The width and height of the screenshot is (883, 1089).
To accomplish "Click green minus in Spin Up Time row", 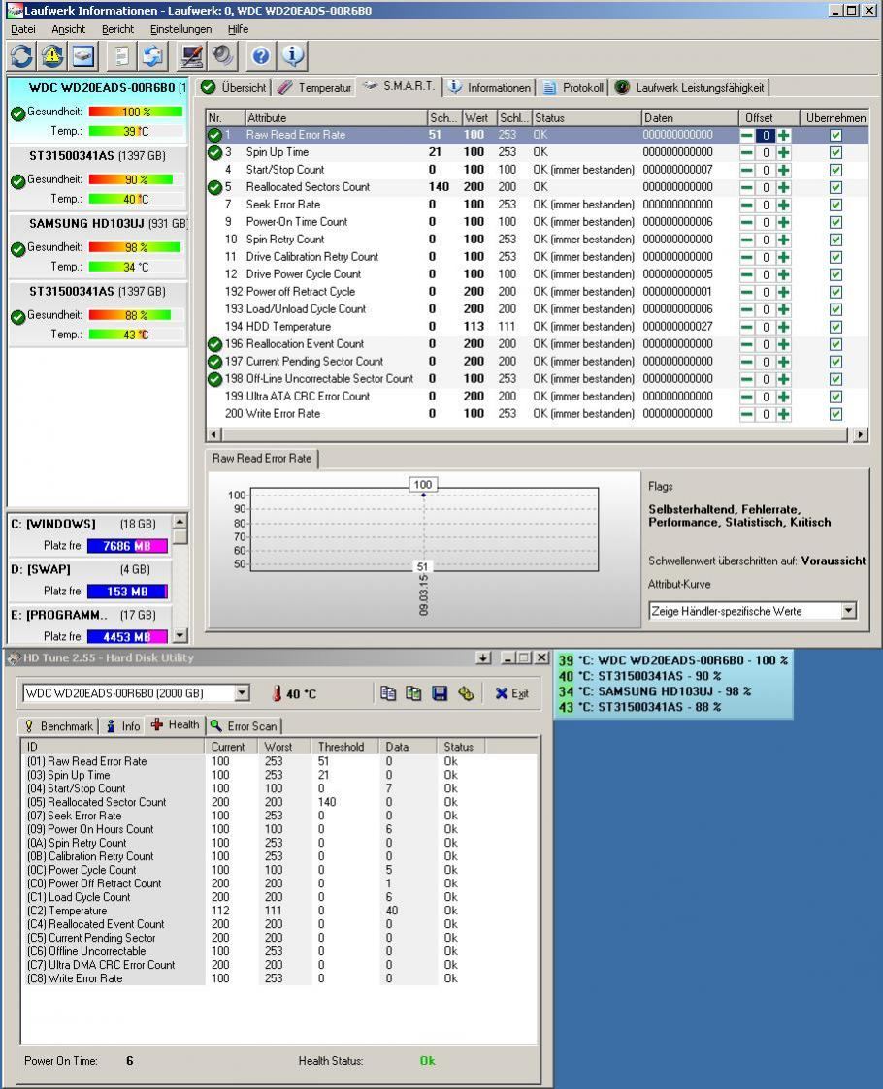I will [x=747, y=153].
